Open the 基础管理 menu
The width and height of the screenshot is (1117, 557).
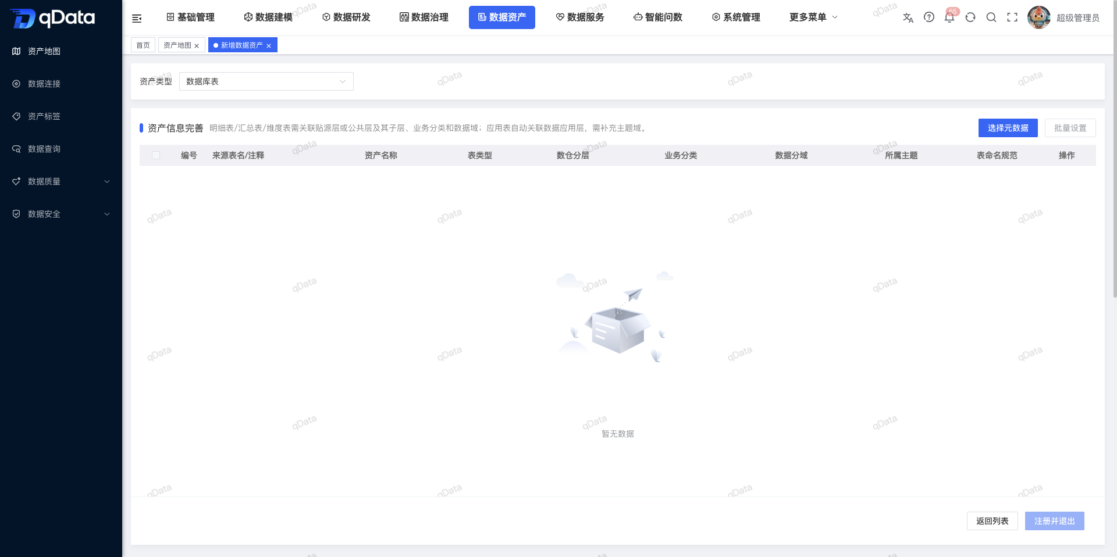[x=190, y=17]
